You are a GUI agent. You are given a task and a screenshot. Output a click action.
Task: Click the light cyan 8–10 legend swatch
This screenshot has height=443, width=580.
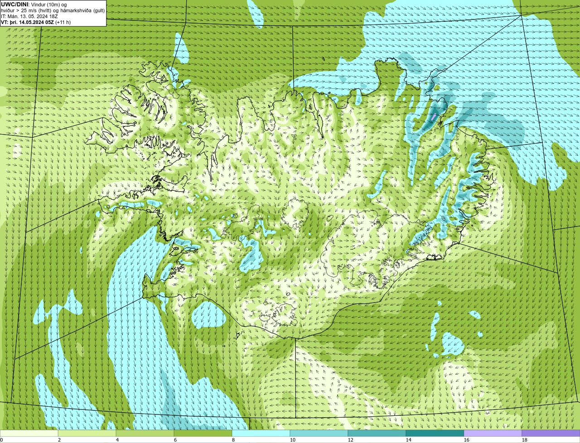click(261, 433)
